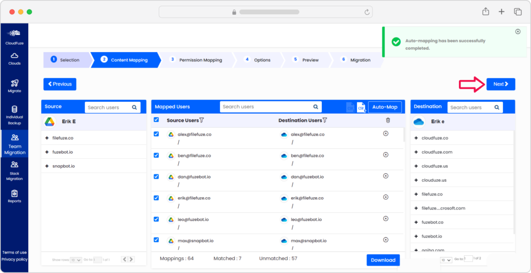Go to previous page in Source pager
The image size is (531, 273).
(x=124, y=260)
